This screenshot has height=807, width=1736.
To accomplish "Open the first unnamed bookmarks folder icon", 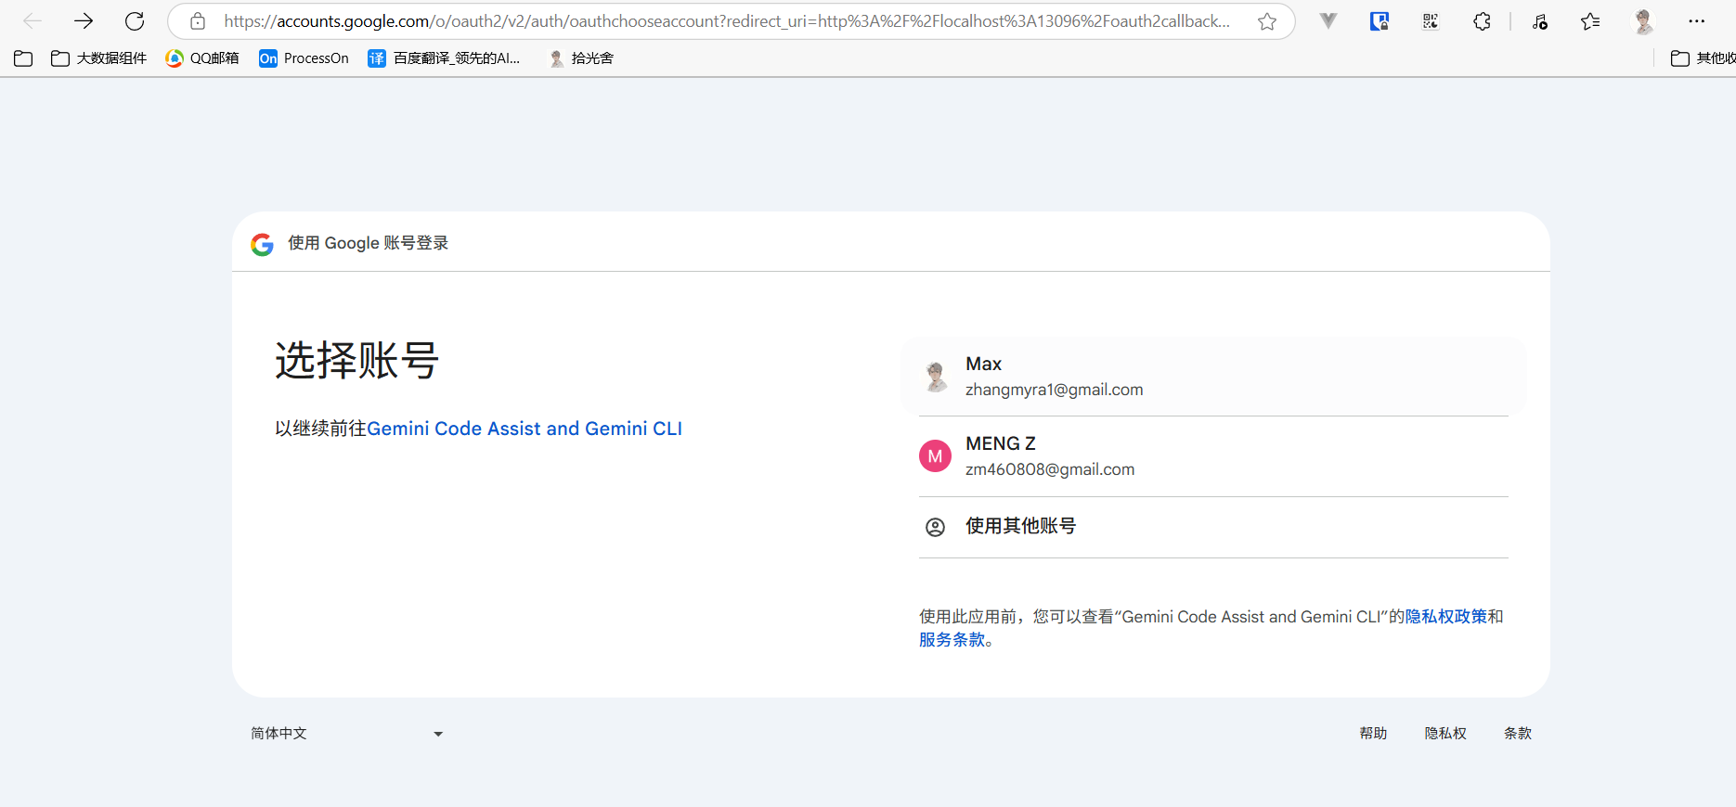I will [23, 58].
